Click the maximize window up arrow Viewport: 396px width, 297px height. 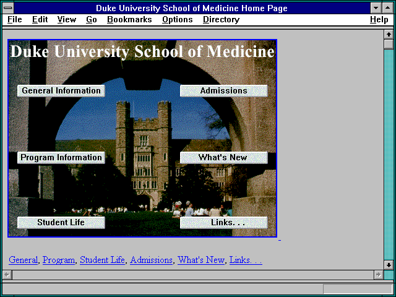[x=388, y=8]
